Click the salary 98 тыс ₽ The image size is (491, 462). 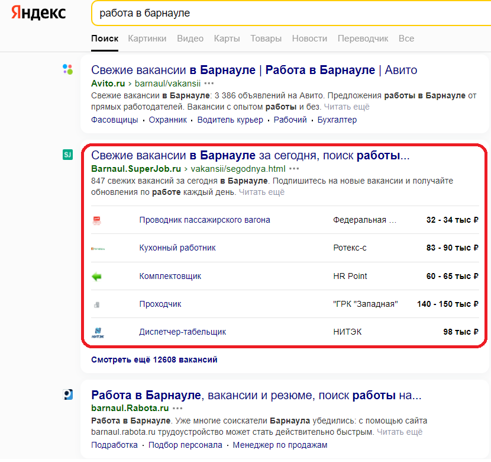[x=461, y=332]
